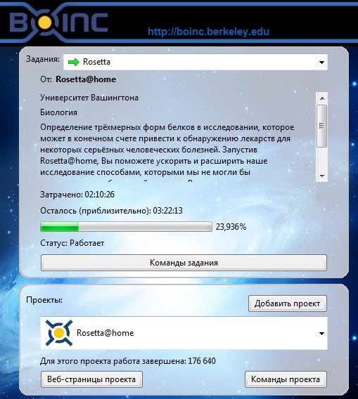Click the Проекты: label
The height and width of the screenshot is (399, 358).
click(x=44, y=300)
